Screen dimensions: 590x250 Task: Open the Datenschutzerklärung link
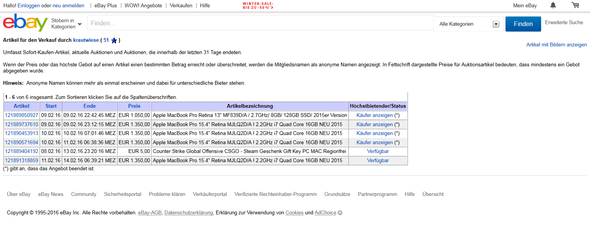click(189, 213)
